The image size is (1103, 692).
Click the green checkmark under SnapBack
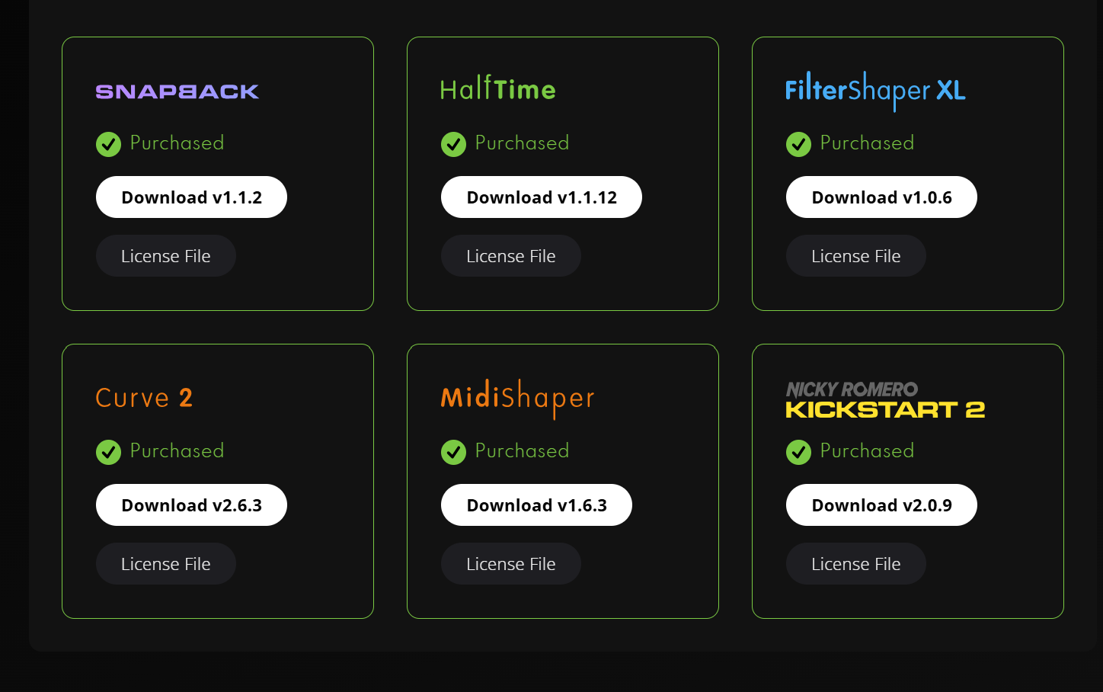click(x=108, y=144)
